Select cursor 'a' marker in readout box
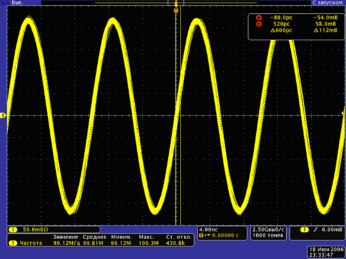The height and width of the screenshot is (259, 346). 259,18
